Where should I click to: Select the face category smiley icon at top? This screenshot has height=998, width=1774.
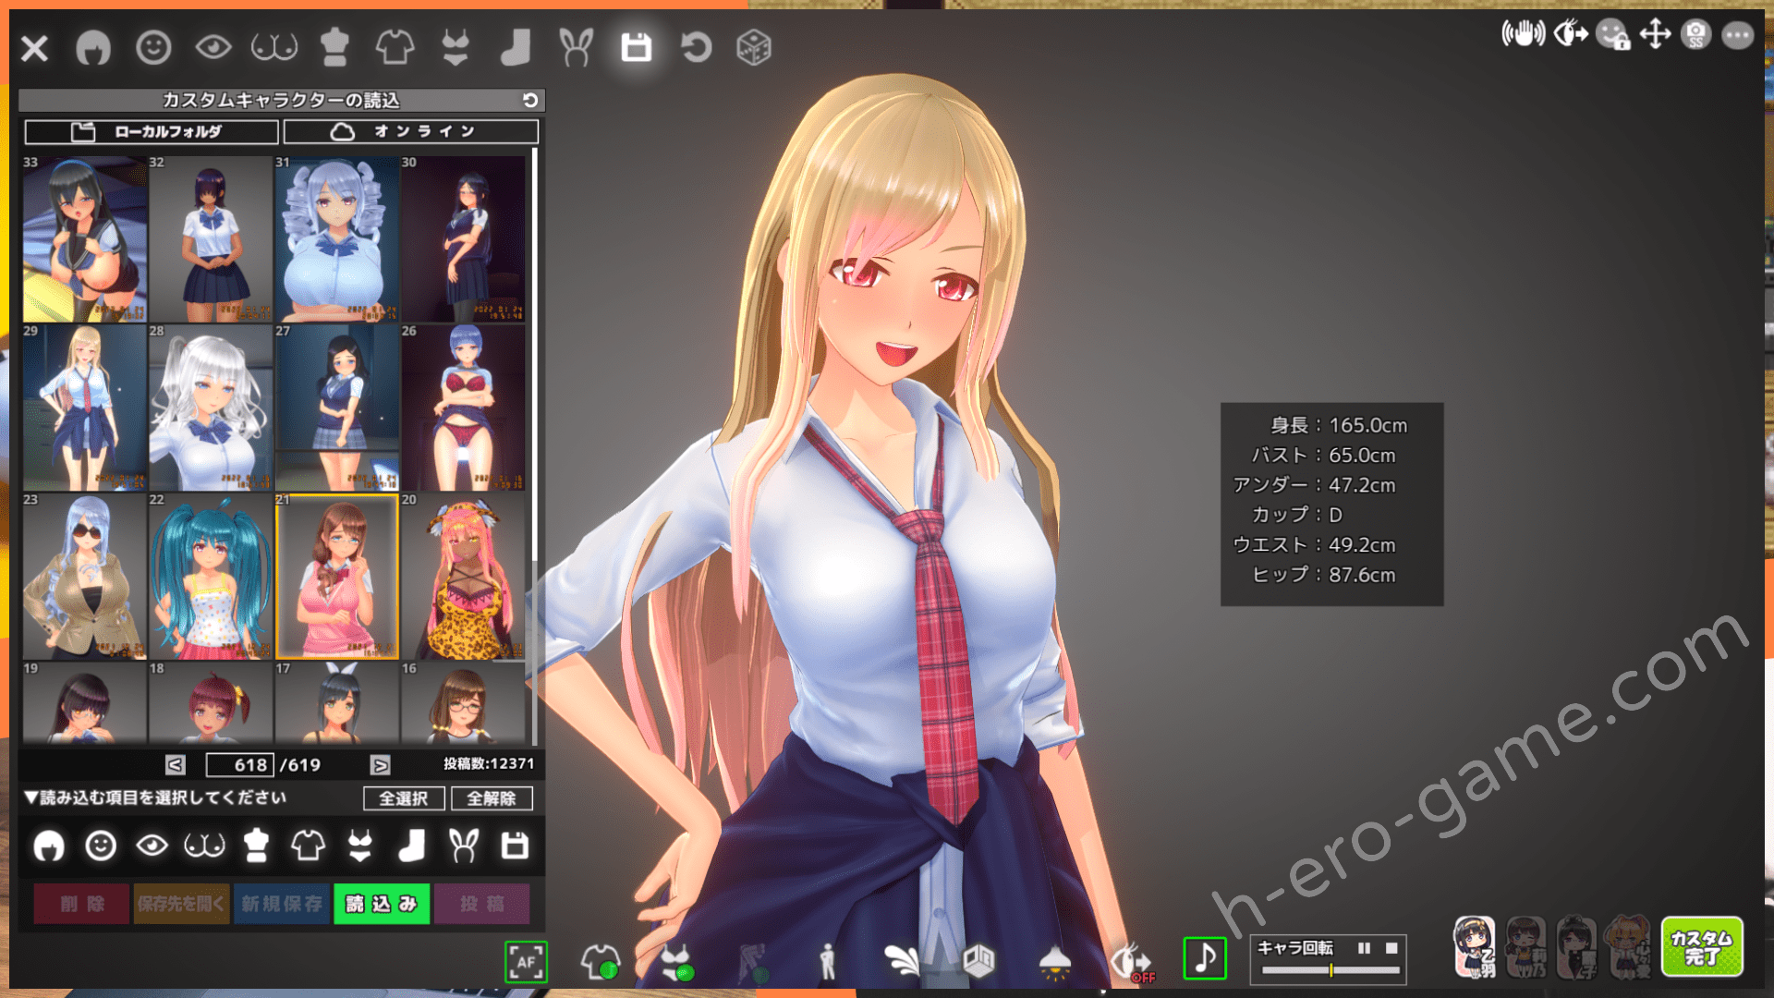tap(153, 47)
